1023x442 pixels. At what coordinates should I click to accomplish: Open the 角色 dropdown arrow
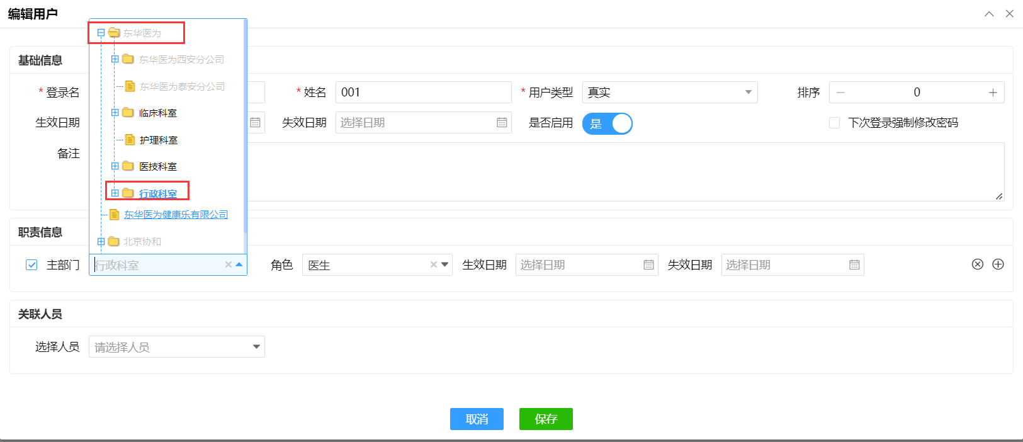[445, 265]
